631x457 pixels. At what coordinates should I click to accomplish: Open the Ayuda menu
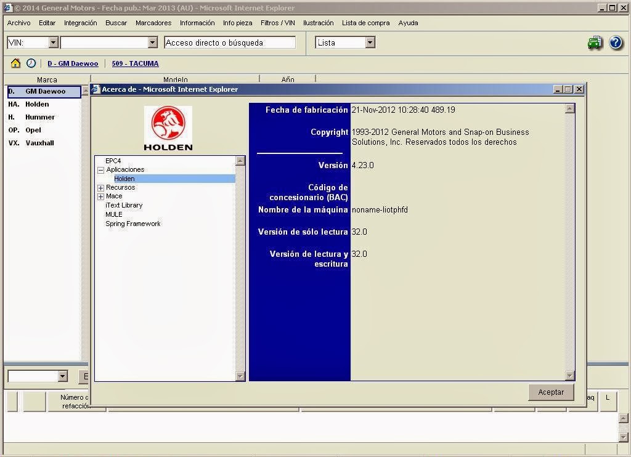click(408, 23)
